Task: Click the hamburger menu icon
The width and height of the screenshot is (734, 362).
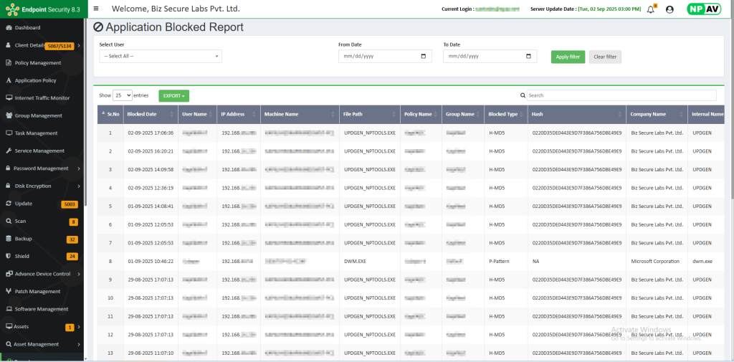Action: 96,9
